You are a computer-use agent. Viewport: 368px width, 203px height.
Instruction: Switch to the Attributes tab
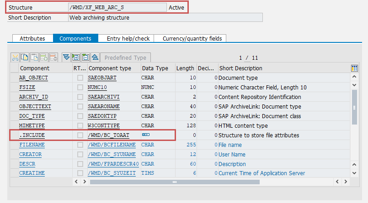tap(32, 39)
